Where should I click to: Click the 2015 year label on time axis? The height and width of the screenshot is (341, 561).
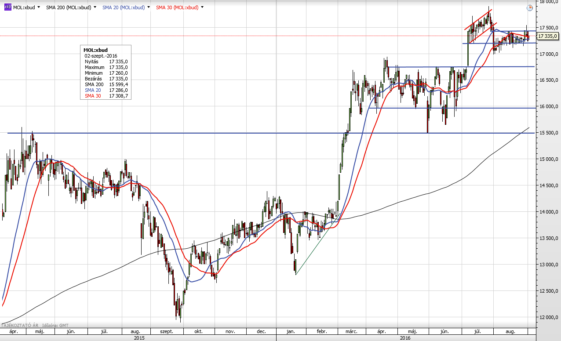139,338
